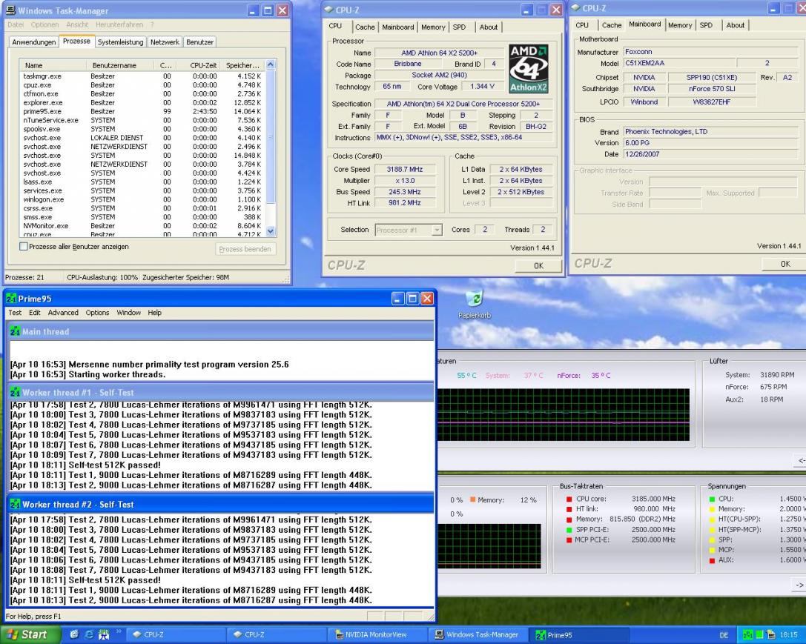The width and height of the screenshot is (806, 644).
Task: Click the CPU-Z icon in the CPU tab window's title bar
Action: pyautogui.click(x=329, y=9)
